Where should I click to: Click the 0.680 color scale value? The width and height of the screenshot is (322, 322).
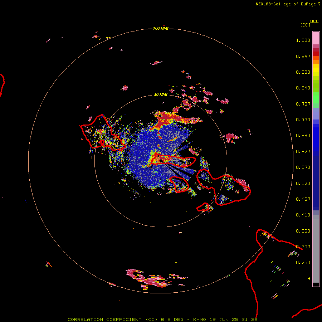[x=303, y=136]
